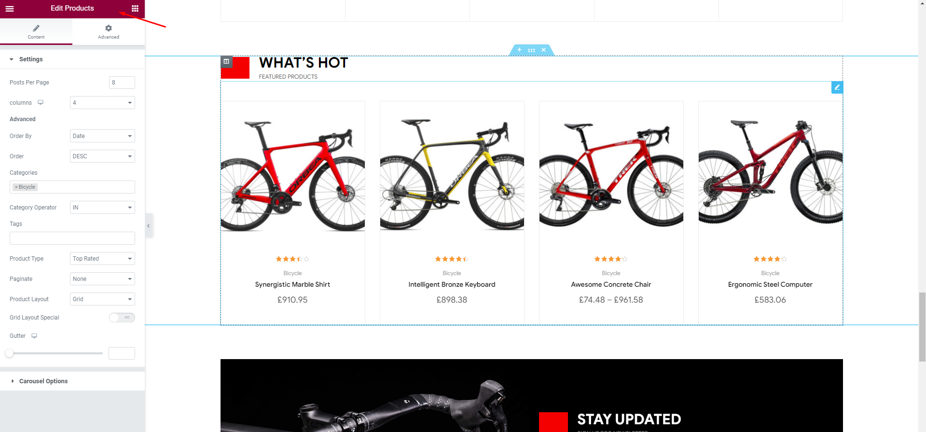The height and width of the screenshot is (432, 926).
Task: Open the widgets grid icon
Action: [x=135, y=8]
